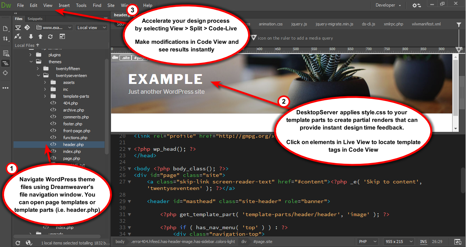The width and height of the screenshot is (466, 247).
Task: Open related file ds-cli.js
Action: 369,24
